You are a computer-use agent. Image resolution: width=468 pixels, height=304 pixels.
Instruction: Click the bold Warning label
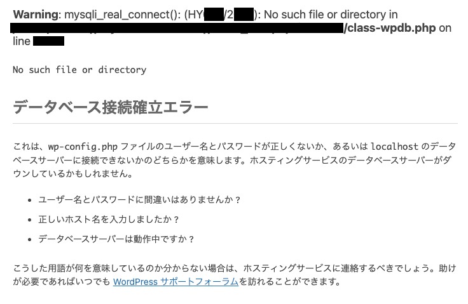(33, 15)
